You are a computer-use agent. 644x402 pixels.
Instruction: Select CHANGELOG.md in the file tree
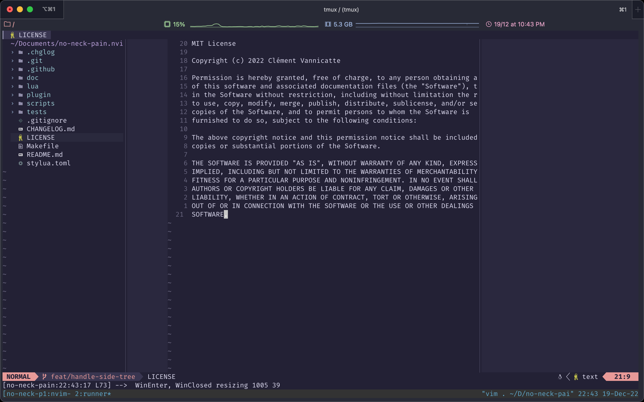[51, 129]
